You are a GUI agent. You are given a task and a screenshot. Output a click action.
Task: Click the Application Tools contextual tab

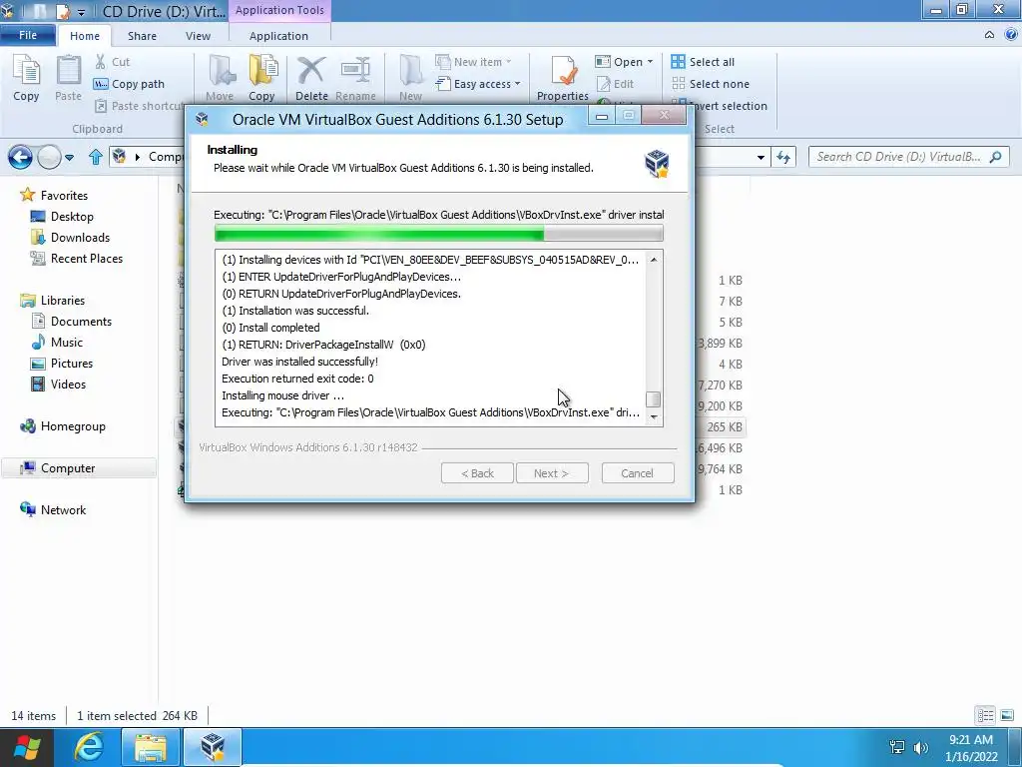[279, 10]
